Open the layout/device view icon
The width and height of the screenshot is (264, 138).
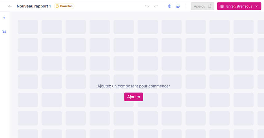pyautogui.click(x=178, y=6)
